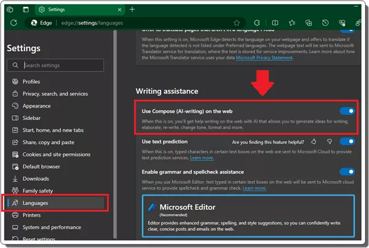Click the Cookies and site permissions icon
Viewport: 369px width, 248px height.
coord(15,154)
